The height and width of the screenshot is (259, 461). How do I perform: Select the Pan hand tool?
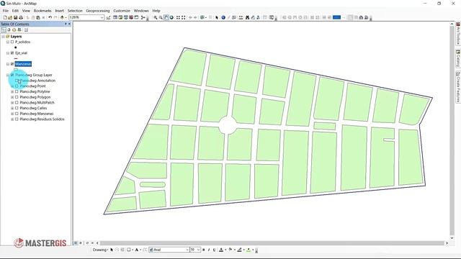pyautogui.click(x=166, y=17)
